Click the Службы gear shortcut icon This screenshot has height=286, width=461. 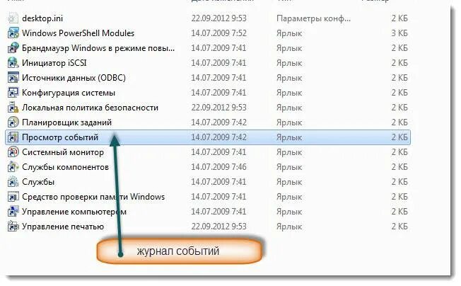click(13, 181)
